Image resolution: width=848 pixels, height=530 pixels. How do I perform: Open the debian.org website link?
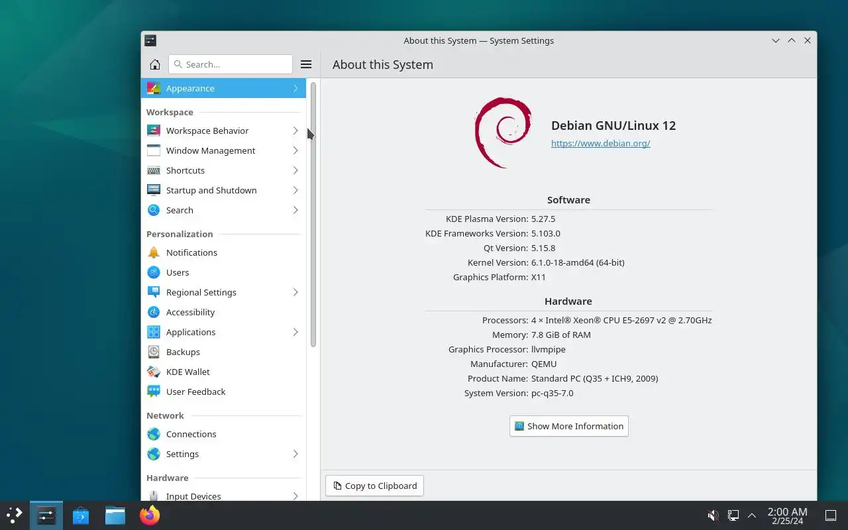click(x=601, y=143)
